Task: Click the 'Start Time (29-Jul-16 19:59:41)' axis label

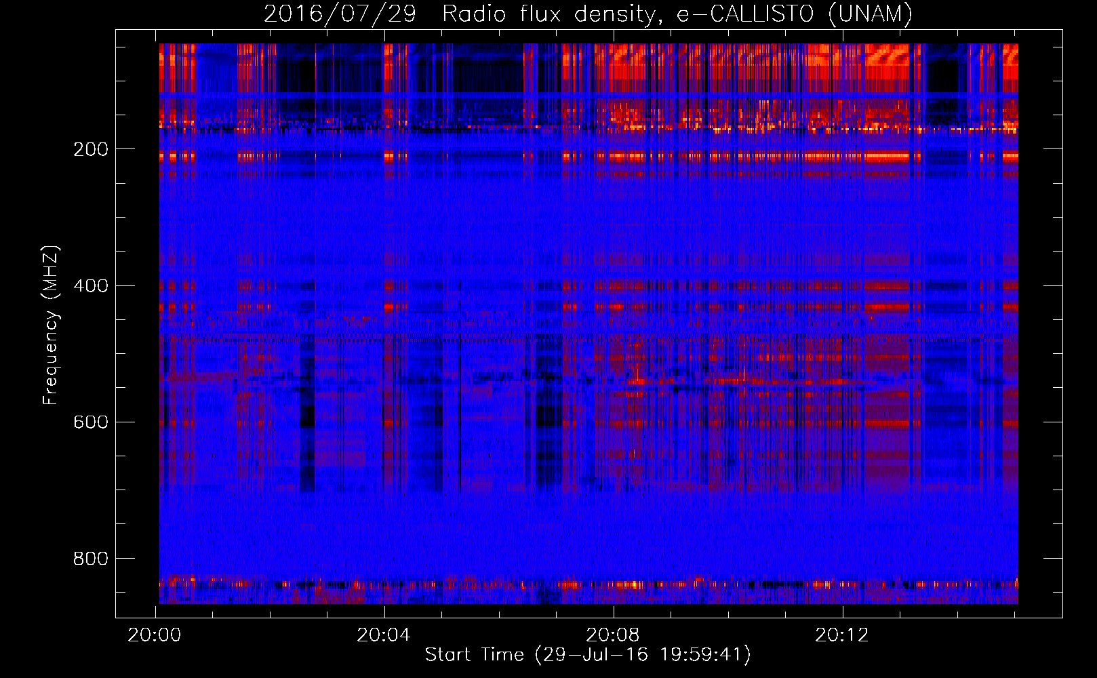Action: click(588, 655)
